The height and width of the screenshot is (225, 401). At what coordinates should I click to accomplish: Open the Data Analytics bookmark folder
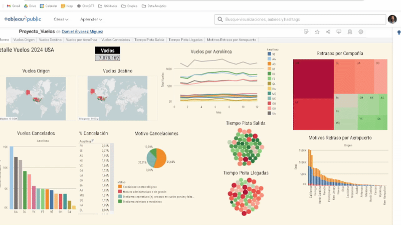152,6
